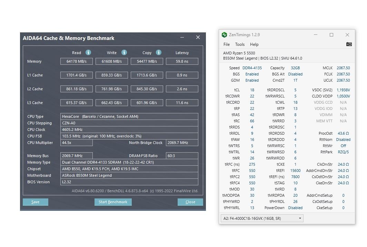Viewport: 367px width, 247px height.
Task: Click L2 Cache Write value 761.98 GB/s
Action: [x=112, y=89]
